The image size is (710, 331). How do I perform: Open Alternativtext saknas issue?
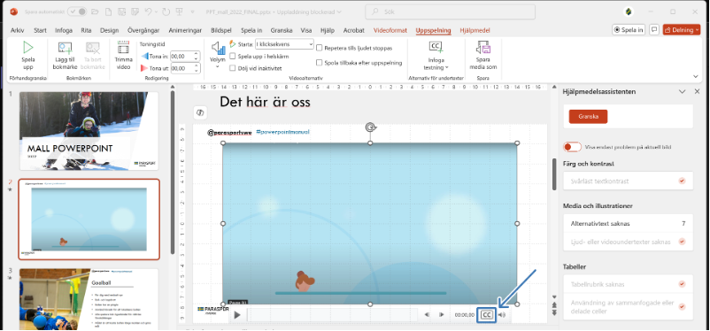pos(629,223)
